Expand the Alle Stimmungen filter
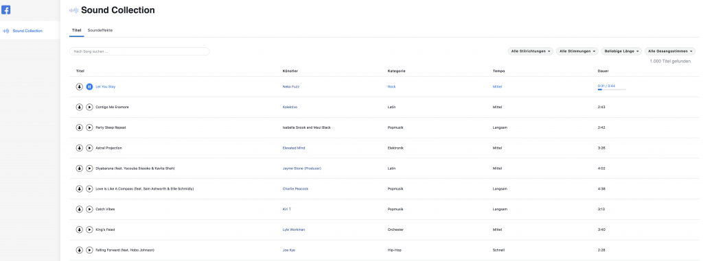The height and width of the screenshot is (261, 703). pyautogui.click(x=577, y=51)
